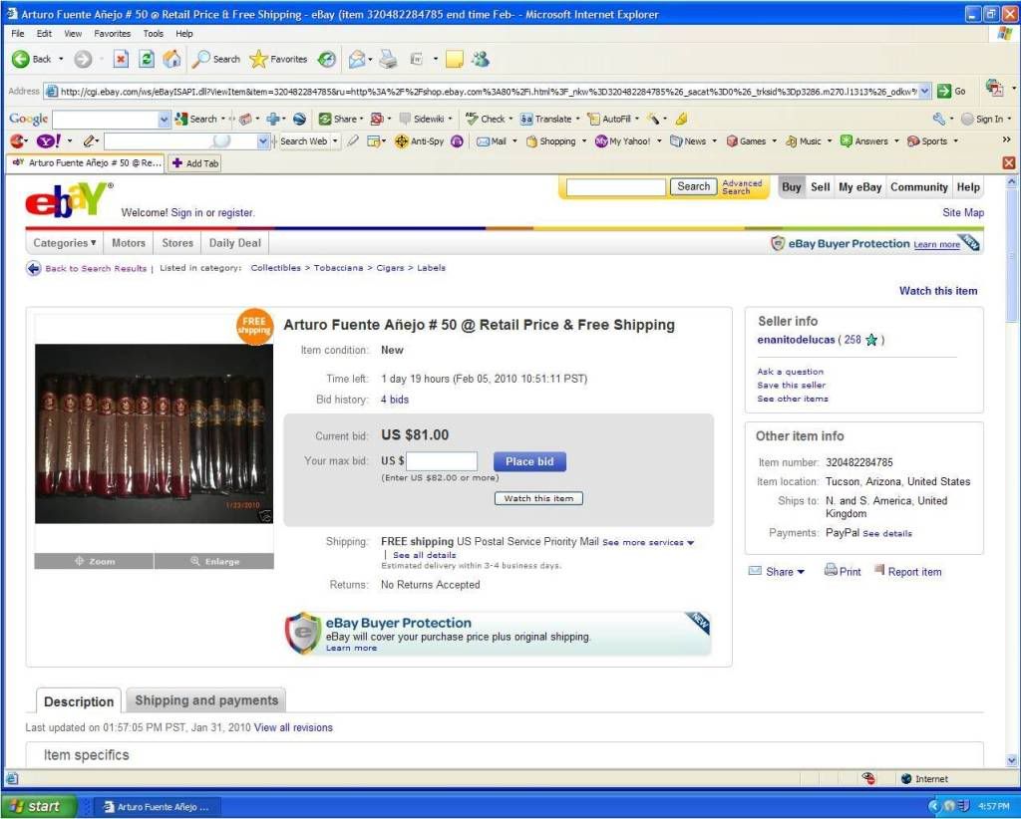Open Yahoo toolbar Sports

click(927, 141)
